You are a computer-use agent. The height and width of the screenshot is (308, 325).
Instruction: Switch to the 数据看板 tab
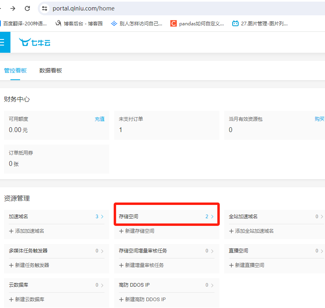[x=51, y=70]
